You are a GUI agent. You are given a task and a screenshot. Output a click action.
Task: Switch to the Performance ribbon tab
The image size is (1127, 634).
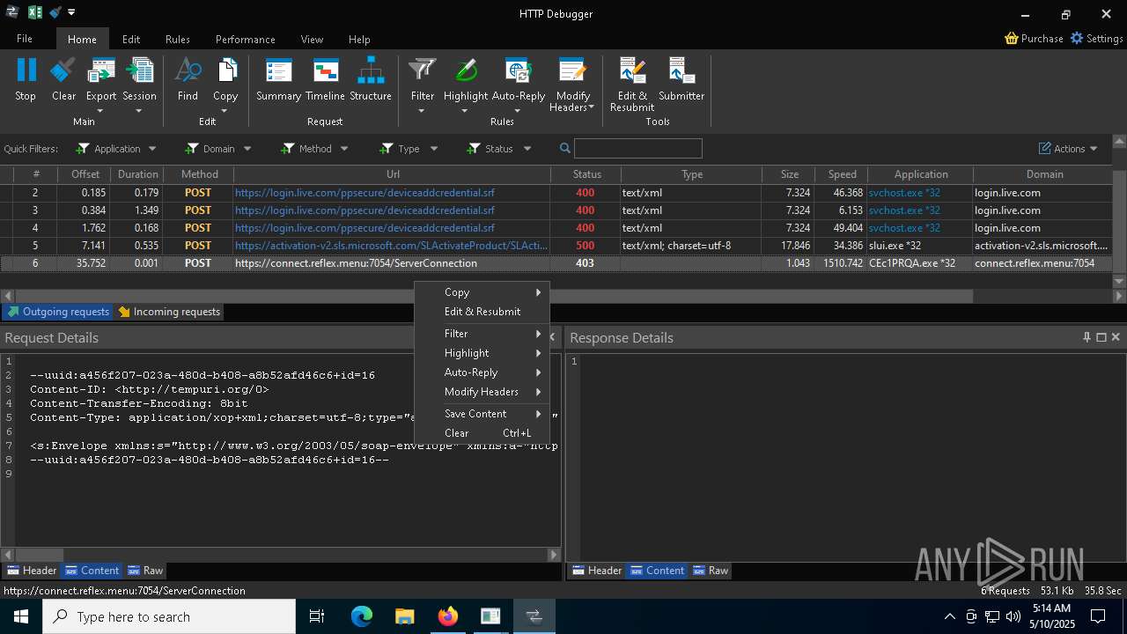(x=246, y=39)
